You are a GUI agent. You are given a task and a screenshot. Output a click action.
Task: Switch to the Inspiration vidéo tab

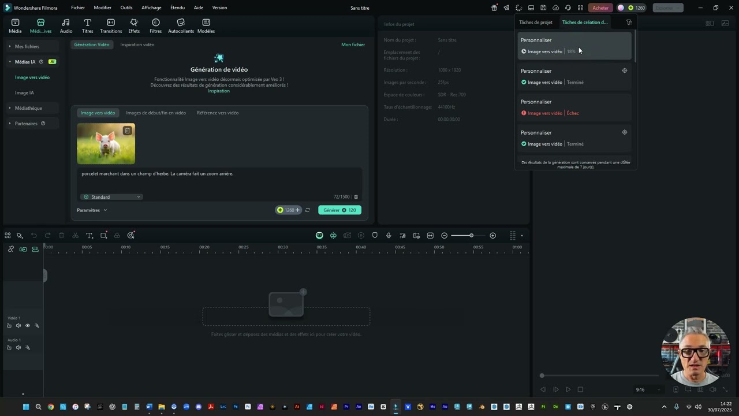point(137,44)
